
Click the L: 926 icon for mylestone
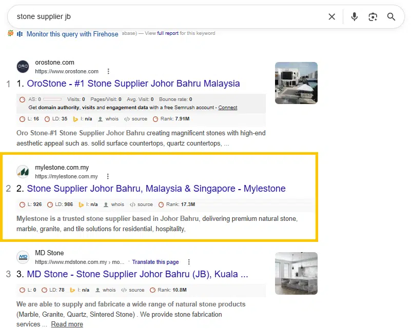[22, 204]
